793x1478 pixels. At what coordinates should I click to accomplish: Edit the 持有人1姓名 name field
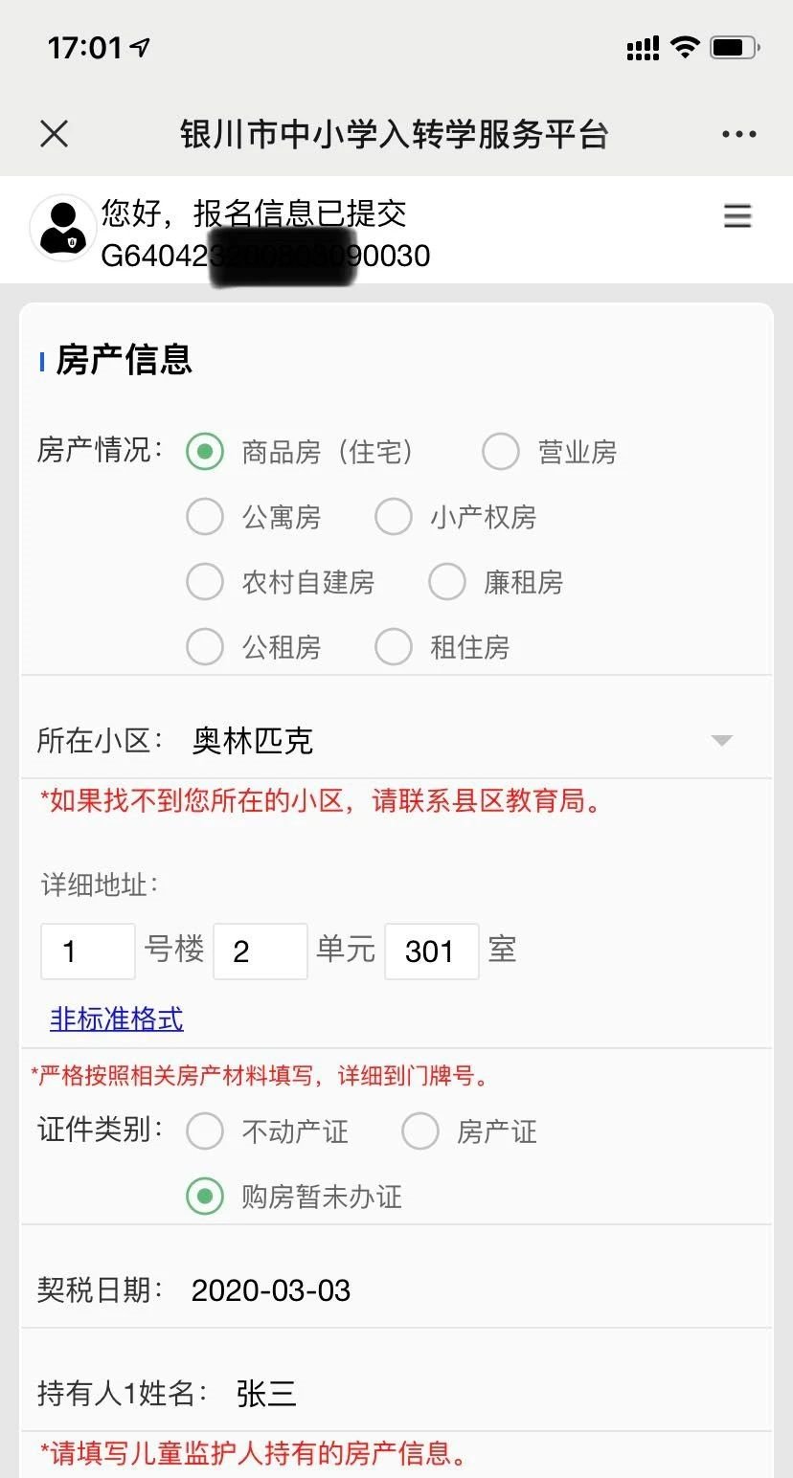267,1394
